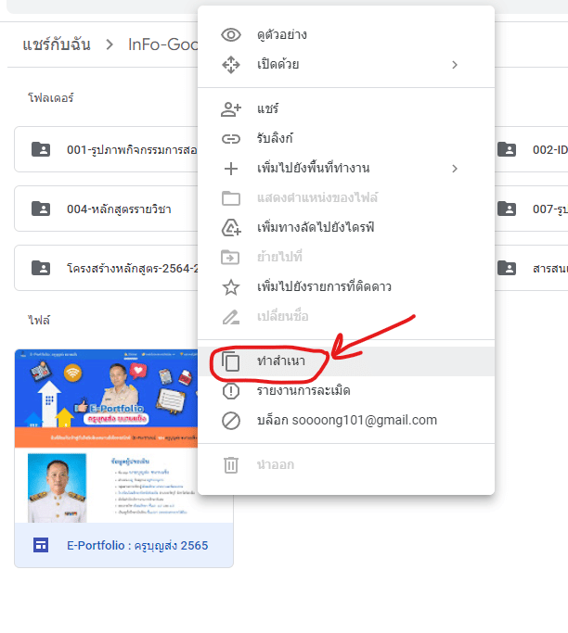Click the star icon for starred list

(231, 287)
